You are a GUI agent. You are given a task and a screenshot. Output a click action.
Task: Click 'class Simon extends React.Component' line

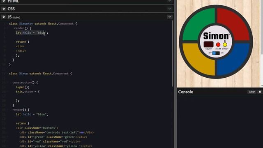[x=40, y=74]
